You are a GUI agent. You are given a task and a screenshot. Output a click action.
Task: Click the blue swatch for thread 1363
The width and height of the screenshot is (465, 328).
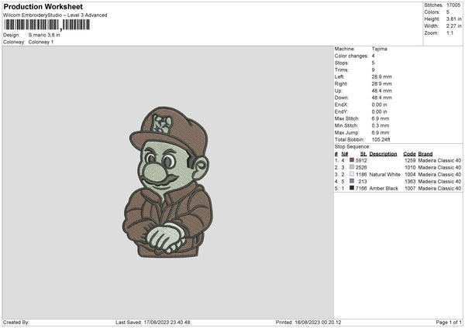tap(352, 181)
